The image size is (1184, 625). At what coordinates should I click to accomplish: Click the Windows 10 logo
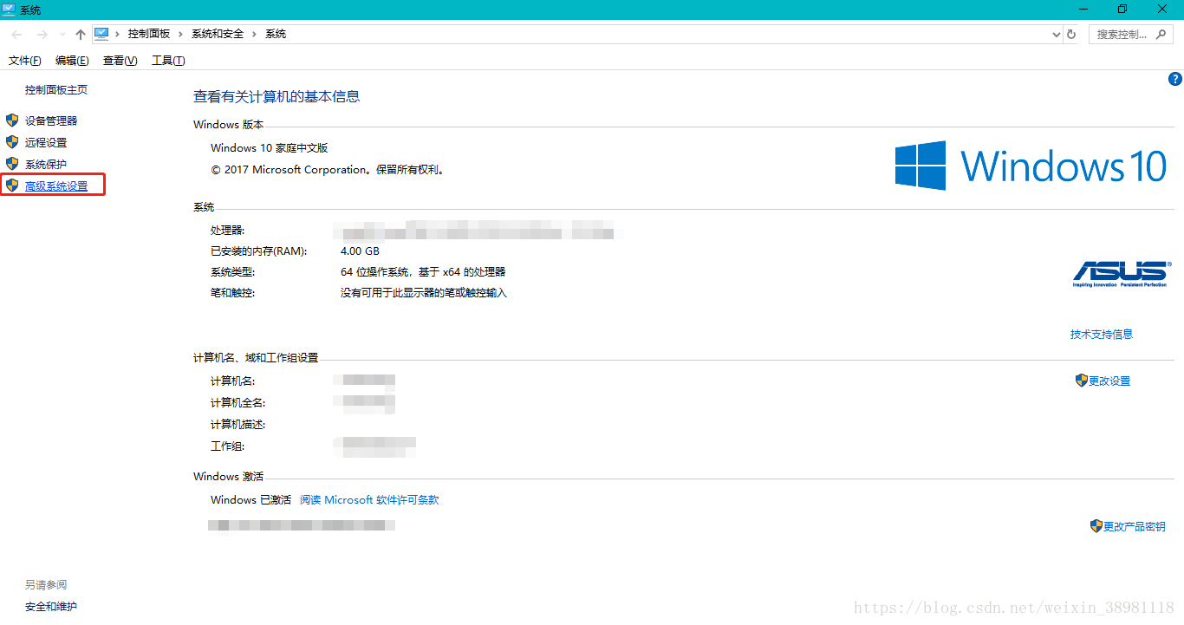1031,165
